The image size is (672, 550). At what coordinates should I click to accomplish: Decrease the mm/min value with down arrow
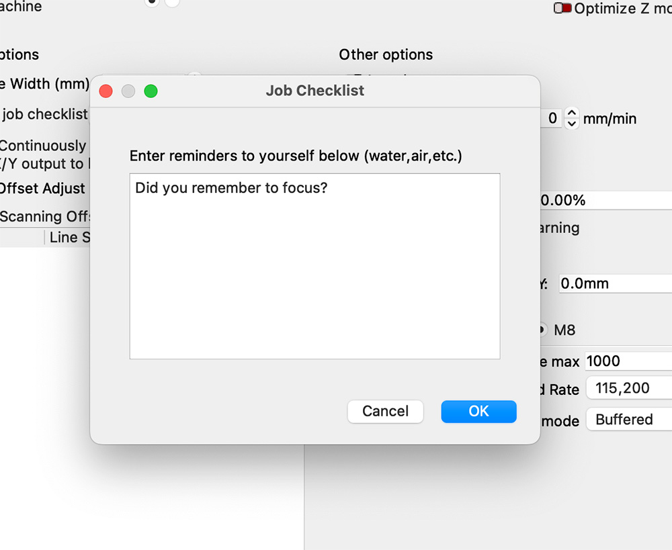pos(572,124)
